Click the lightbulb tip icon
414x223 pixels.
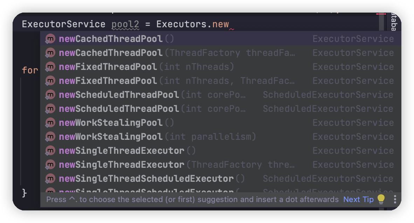(x=381, y=199)
